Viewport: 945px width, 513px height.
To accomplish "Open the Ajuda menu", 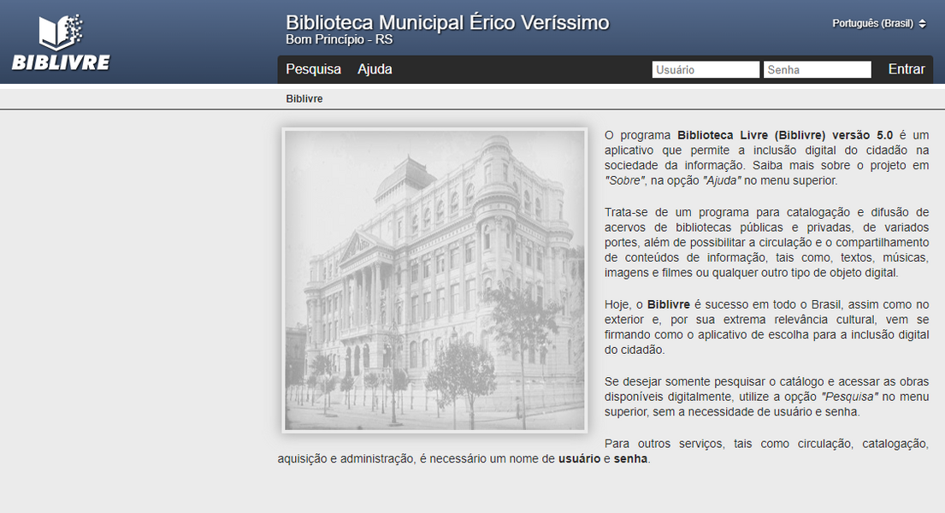I will pos(375,69).
